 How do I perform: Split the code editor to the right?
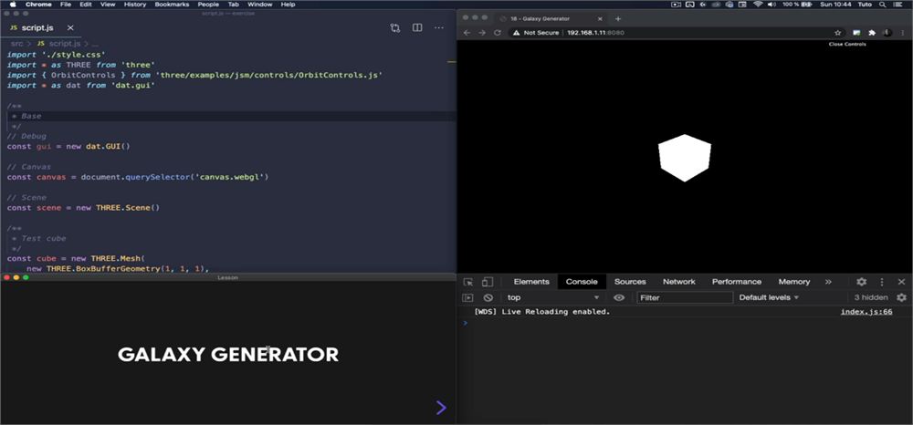[417, 28]
